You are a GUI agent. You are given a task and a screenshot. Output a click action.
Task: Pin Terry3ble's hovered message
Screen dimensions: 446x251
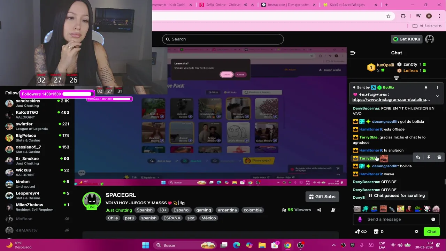(429, 158)
